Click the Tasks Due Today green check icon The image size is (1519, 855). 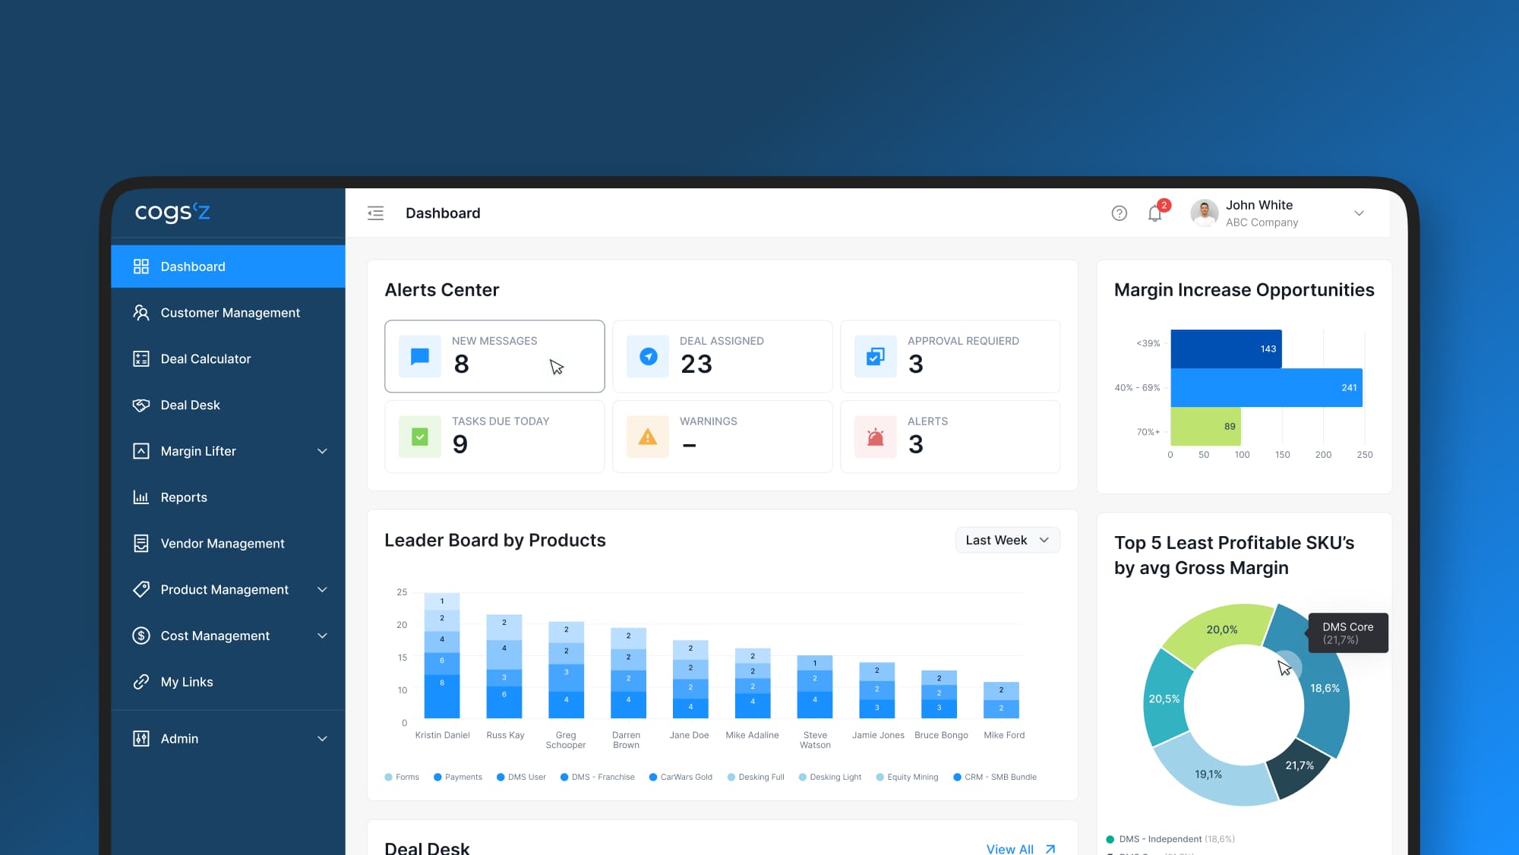(420, 437)
